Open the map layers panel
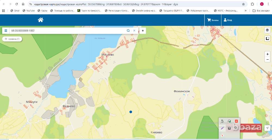Viewport: 272px width, 140px height. (267, 30)
